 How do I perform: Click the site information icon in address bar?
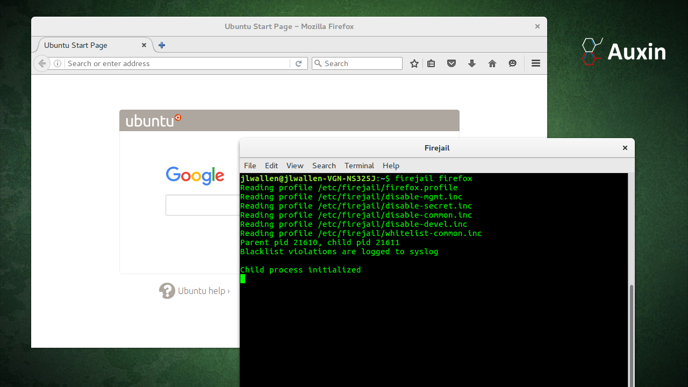(58, 63)
